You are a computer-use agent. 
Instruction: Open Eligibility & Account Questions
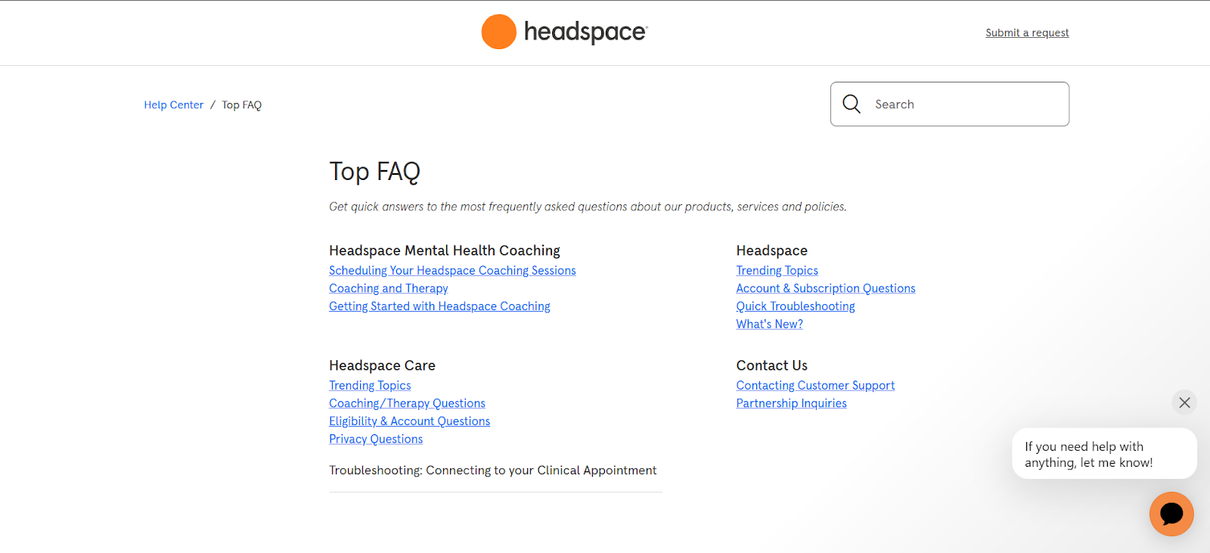(409, 421)
